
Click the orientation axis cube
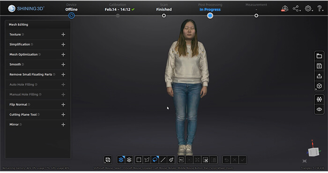pyautogui.click(x=313, y=151)
